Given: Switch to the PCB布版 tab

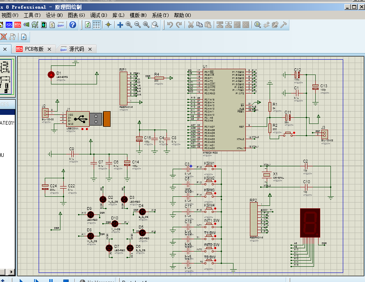Looking at the screenshot, I should 34,49.
